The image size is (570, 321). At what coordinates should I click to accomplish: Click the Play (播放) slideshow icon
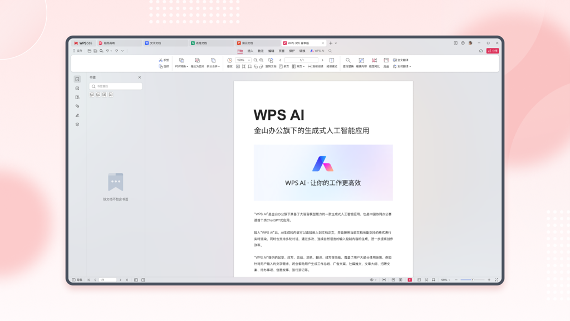click(x=229, y=61)
